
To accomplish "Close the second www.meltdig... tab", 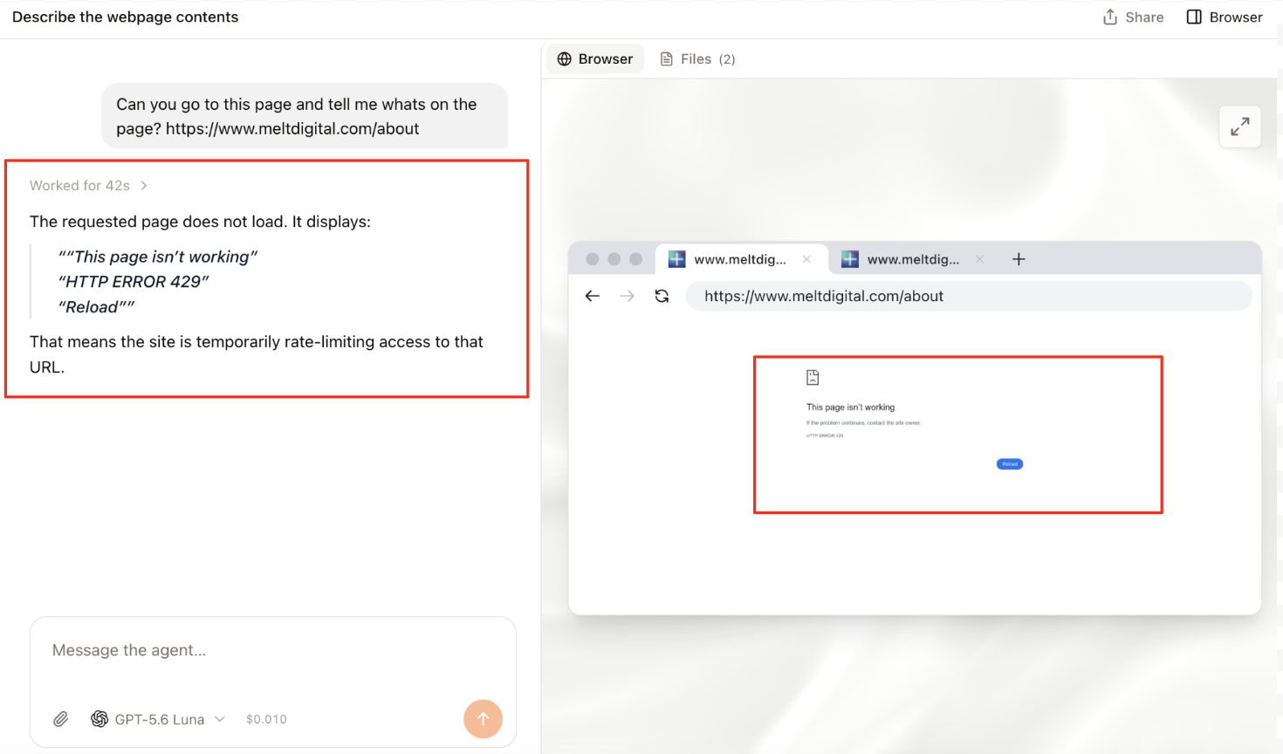I will 980,259.
